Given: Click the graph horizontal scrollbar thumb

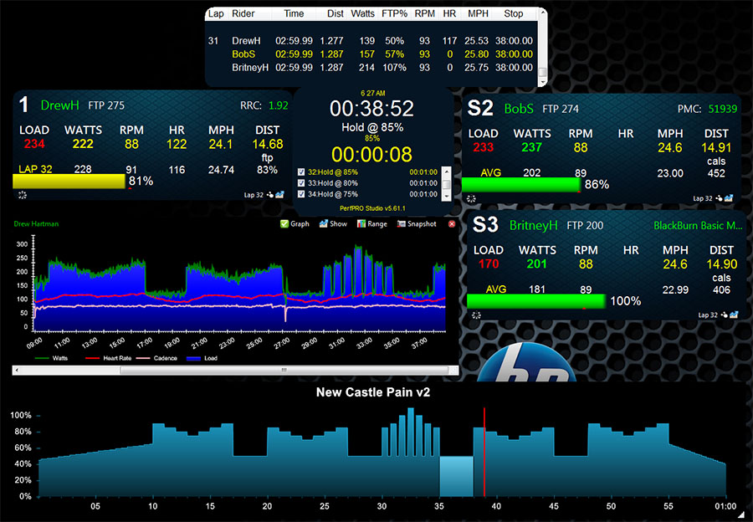Looking at the screenshot, I should 284,371.
